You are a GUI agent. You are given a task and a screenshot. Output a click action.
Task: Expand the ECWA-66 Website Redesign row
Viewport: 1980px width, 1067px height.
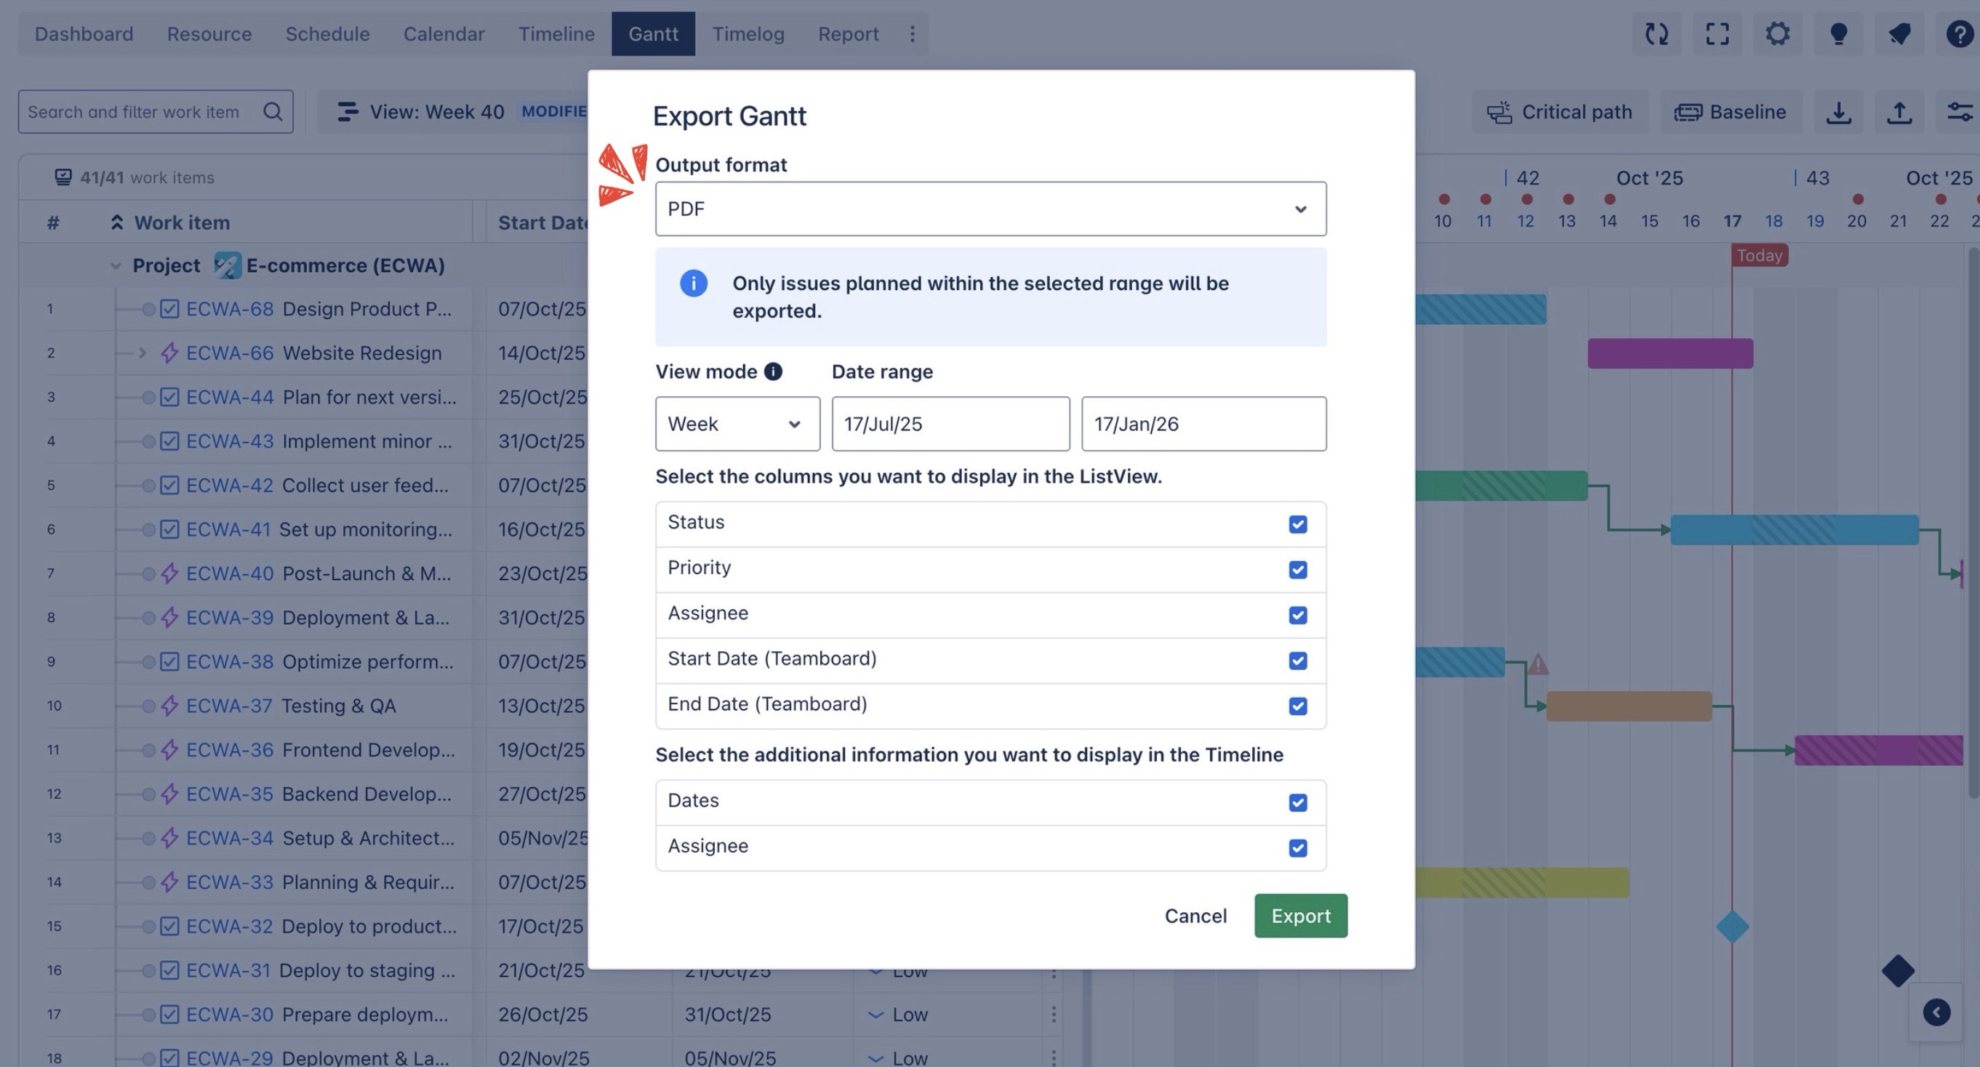pos(143,353)
